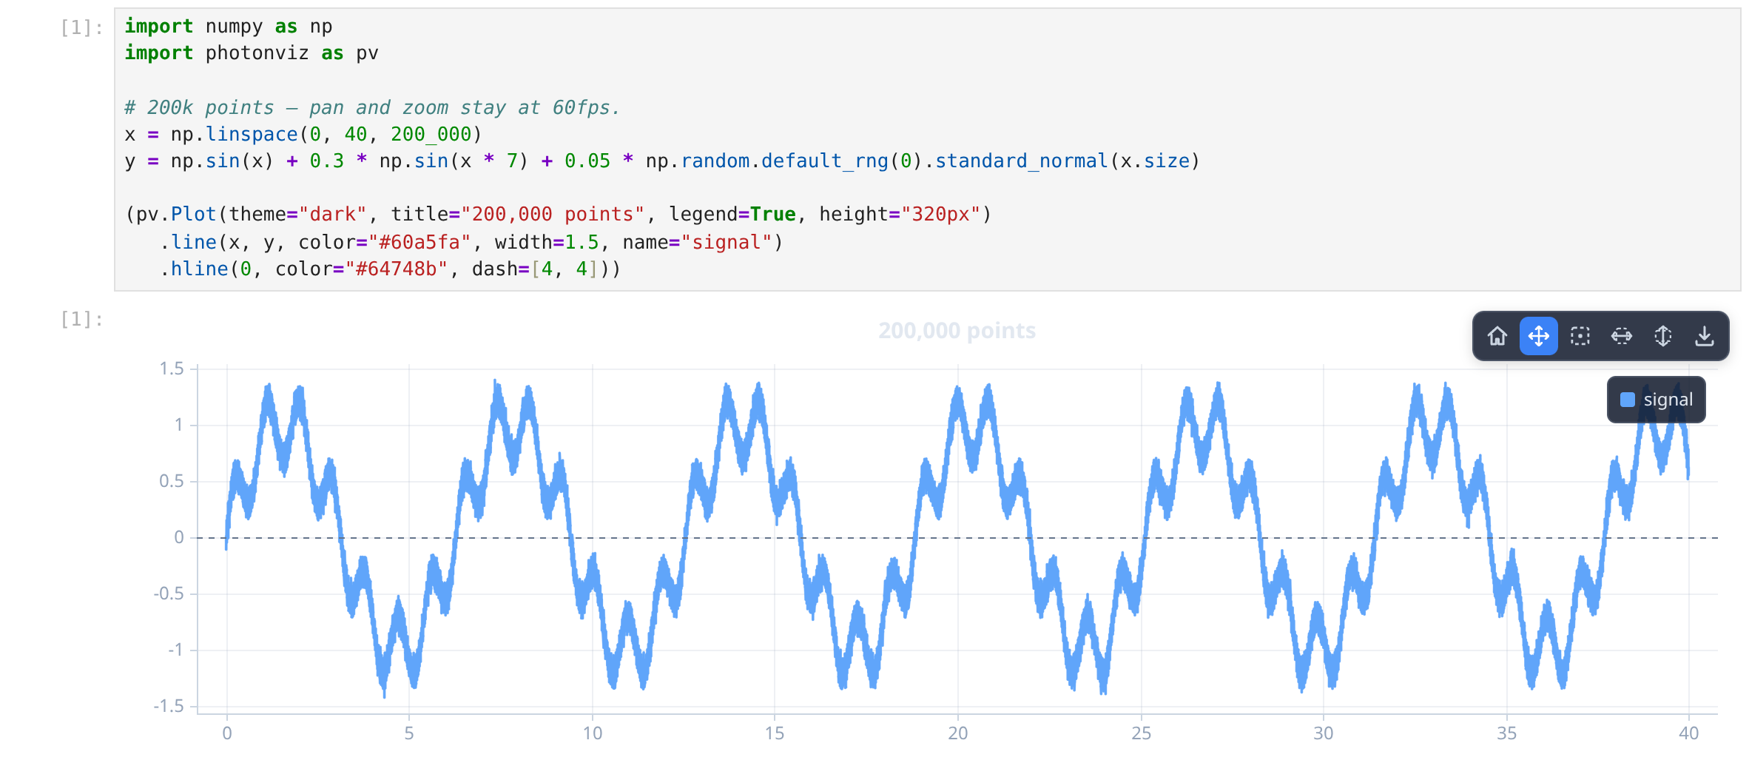Choose the horizontal zoom tool
The image size is (1749, 780).
[x=1622, y=336]
